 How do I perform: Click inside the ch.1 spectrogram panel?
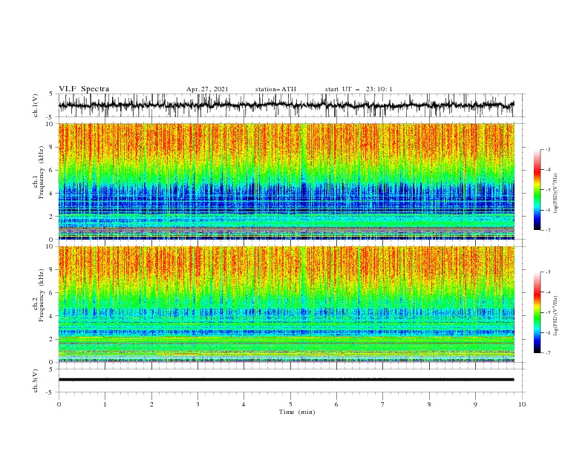[x=287, y=181]
